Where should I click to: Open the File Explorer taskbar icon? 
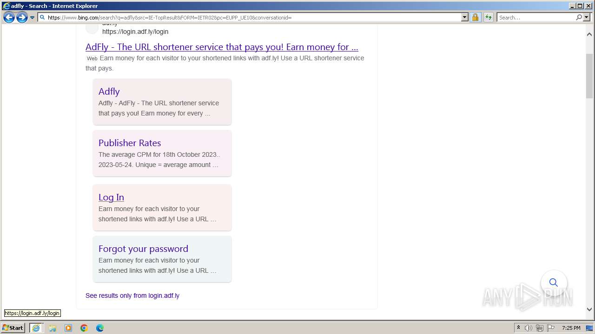53,328
